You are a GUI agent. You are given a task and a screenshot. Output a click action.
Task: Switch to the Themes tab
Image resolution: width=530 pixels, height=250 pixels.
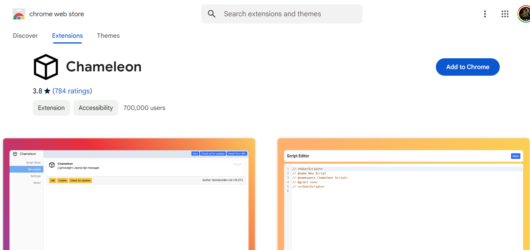click(108, 36)
